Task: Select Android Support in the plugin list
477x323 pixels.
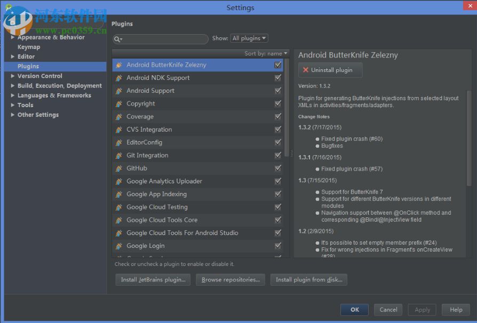Action: click(150, 91)
